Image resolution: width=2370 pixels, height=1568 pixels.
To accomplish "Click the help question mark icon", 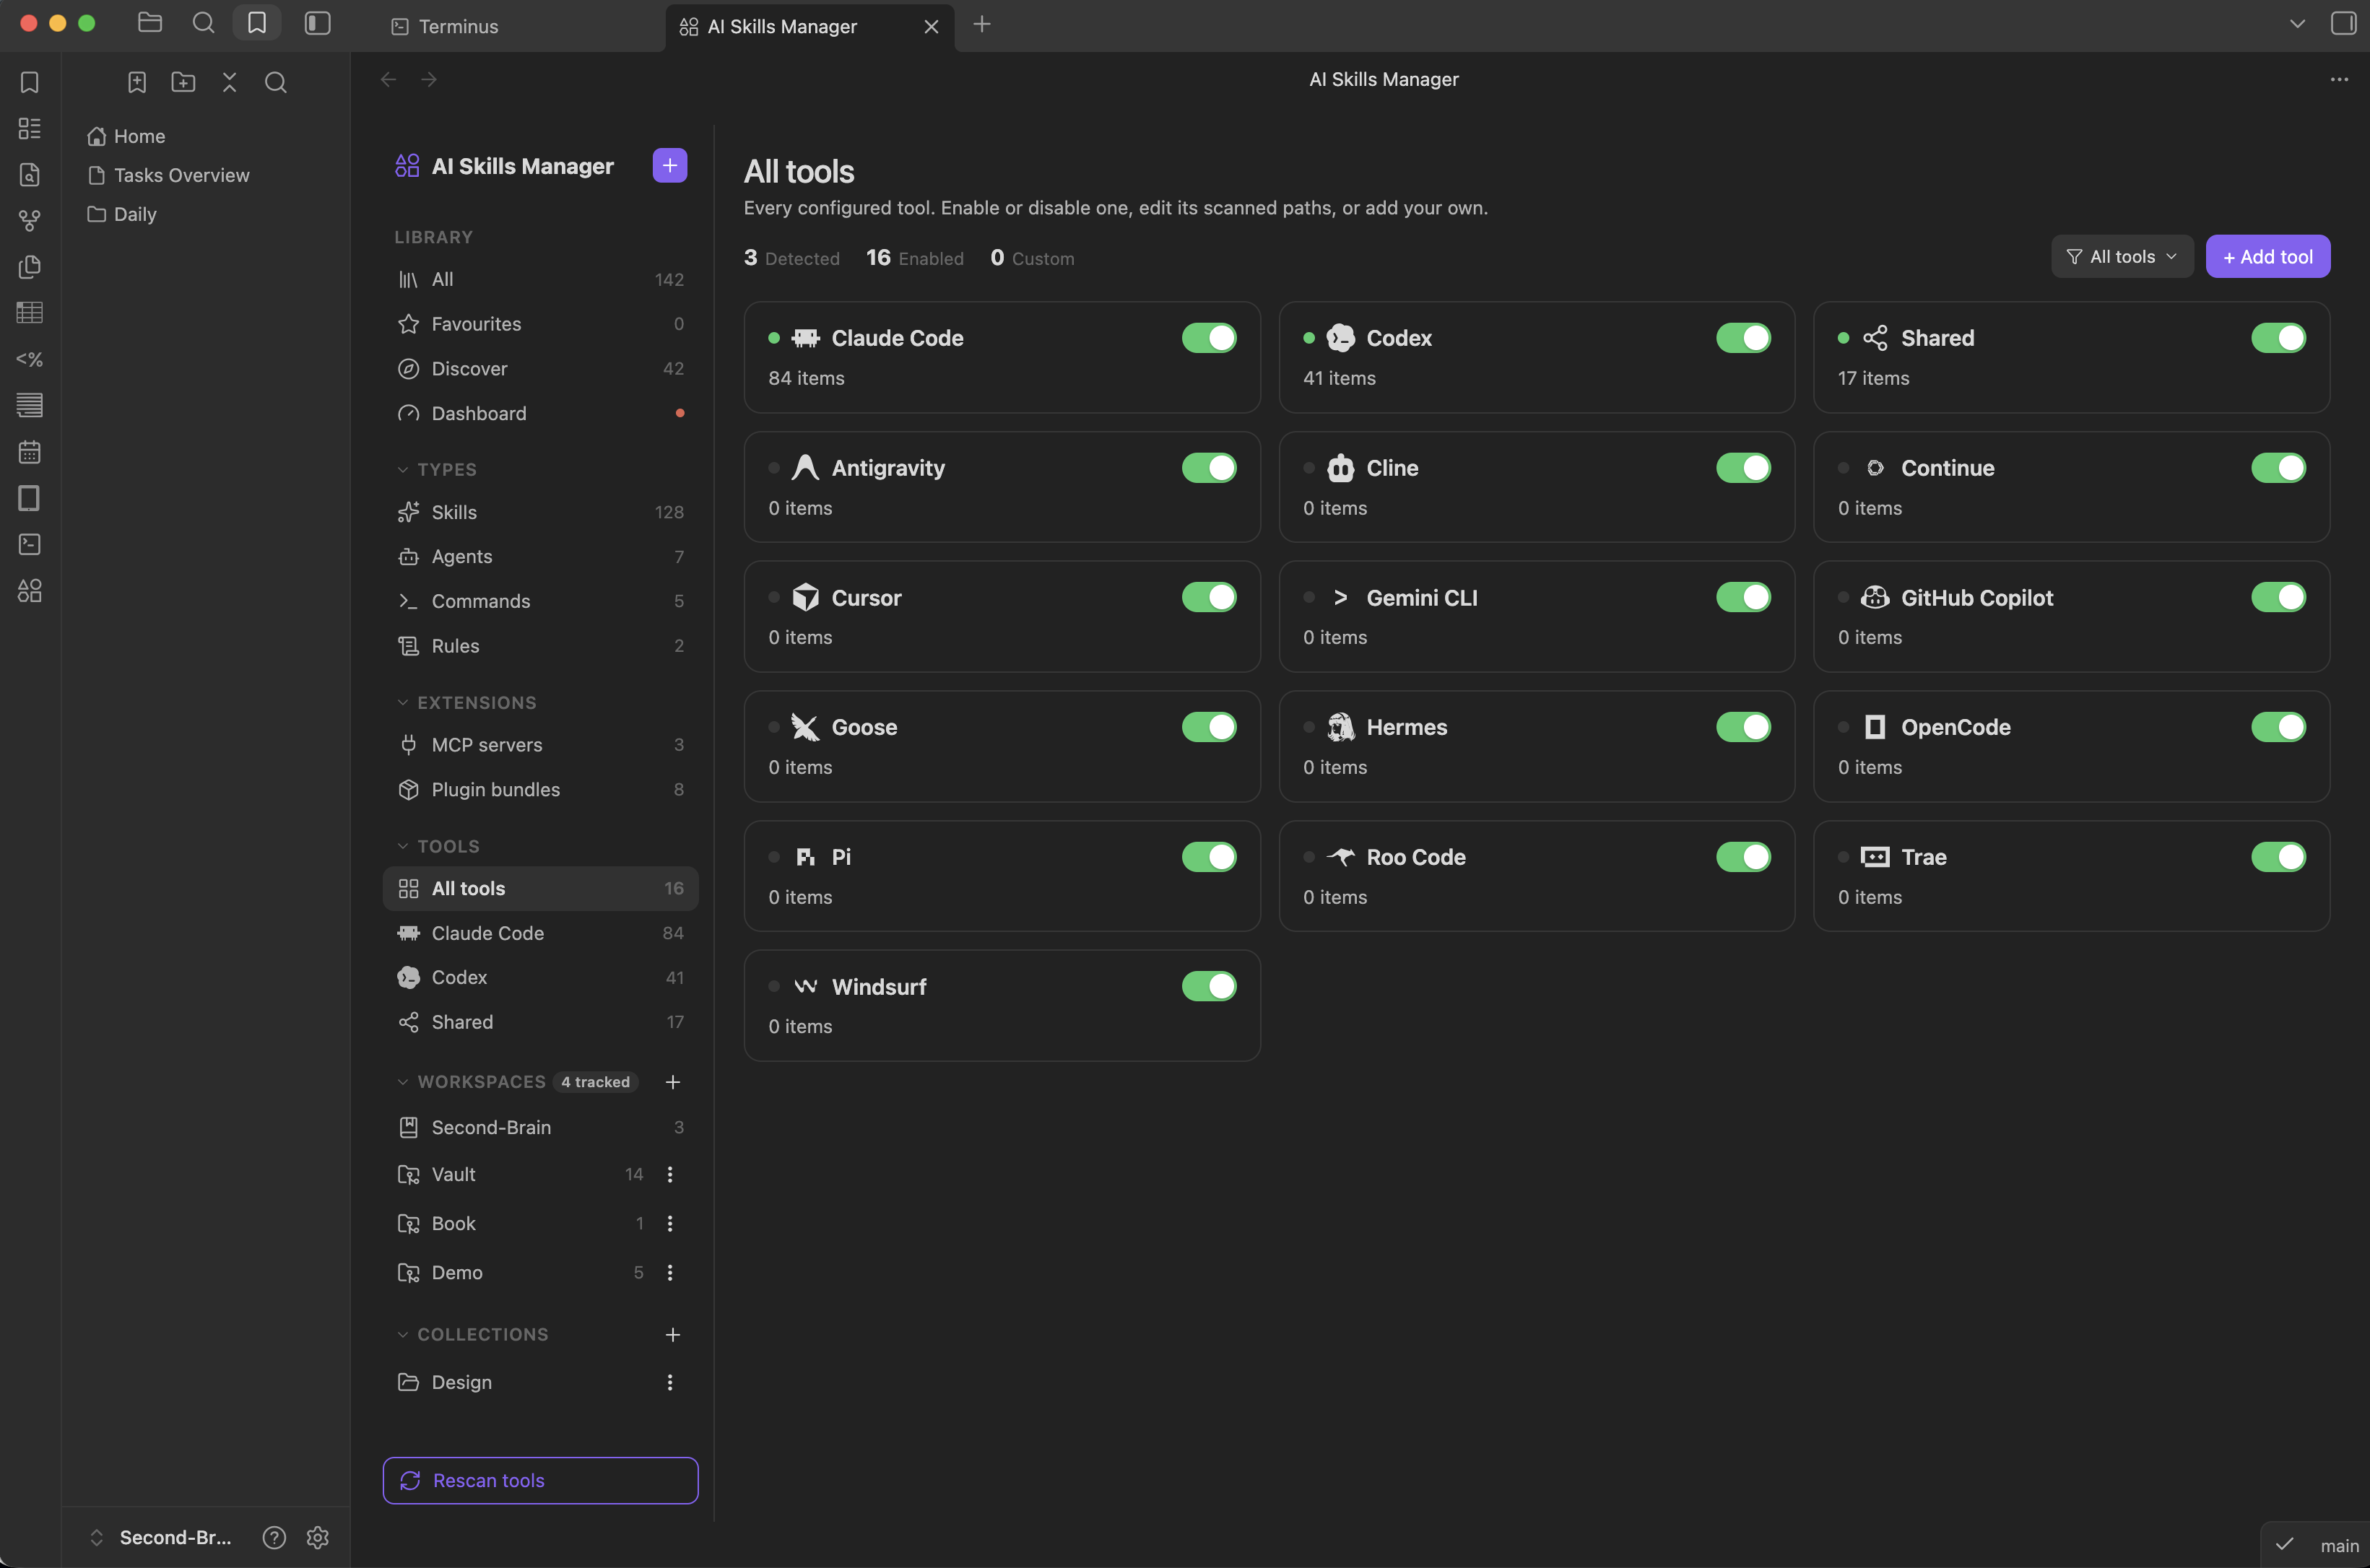I will pyautogui.click(x=274, y=1537).
